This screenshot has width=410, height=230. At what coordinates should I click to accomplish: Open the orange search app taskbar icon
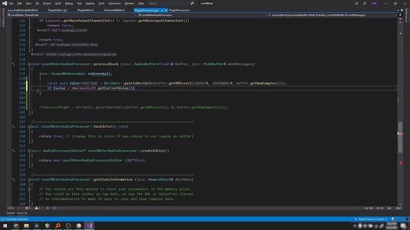58,226
